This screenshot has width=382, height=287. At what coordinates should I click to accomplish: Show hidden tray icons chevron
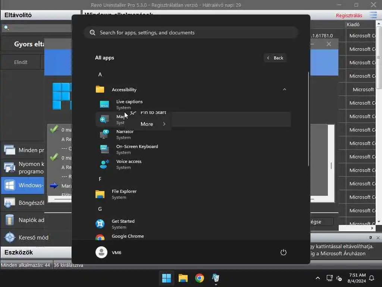(318, 278)
